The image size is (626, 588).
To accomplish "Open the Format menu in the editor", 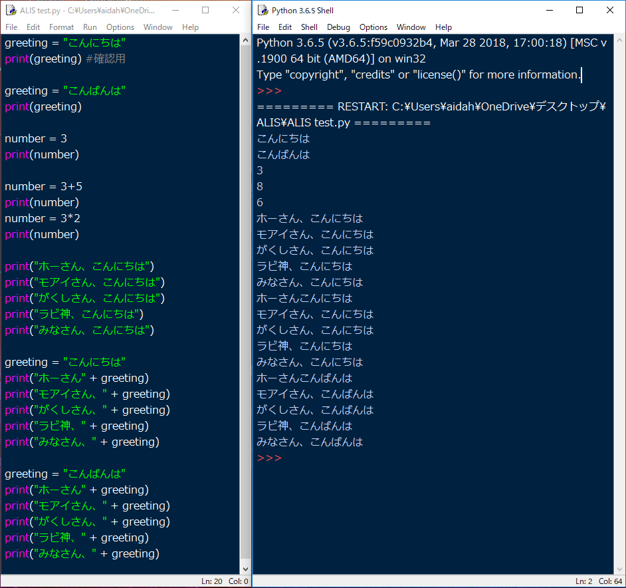I will coord(61,27).
